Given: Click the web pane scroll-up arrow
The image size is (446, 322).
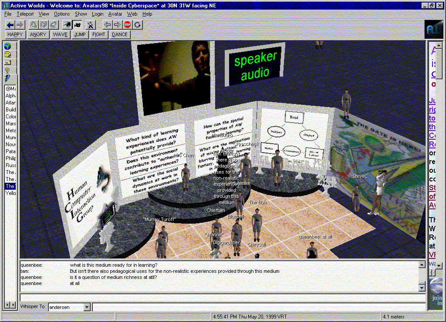Looking at the screenshot, I should tap(439, 45).
